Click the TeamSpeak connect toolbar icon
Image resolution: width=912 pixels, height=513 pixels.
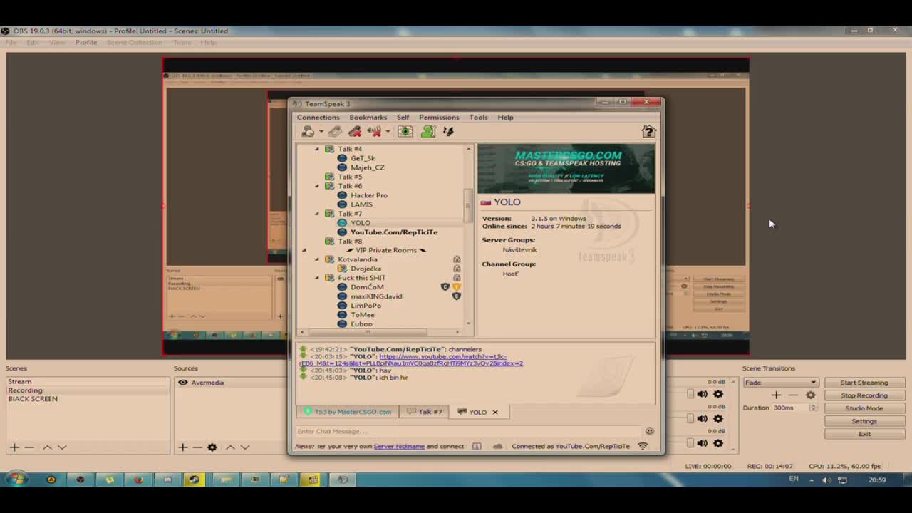point(308,131)
